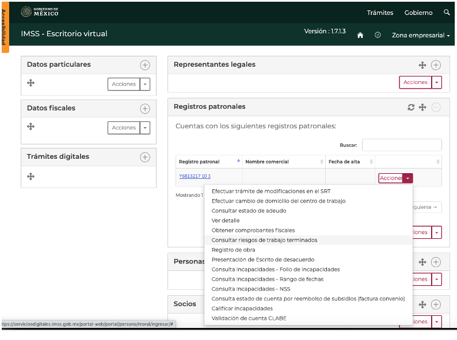The height and width of the screenshot is (340, 457).
Task: Select Efectuar cambio de domicilio del centro
Action: tap(279, 201)
